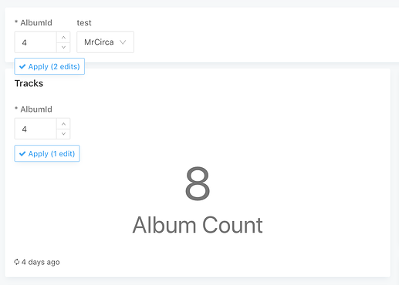Click the checkmark icon in Apply (2 edits)
The image size is (399, 285).
pyautogui.click(x=22, y=66)
